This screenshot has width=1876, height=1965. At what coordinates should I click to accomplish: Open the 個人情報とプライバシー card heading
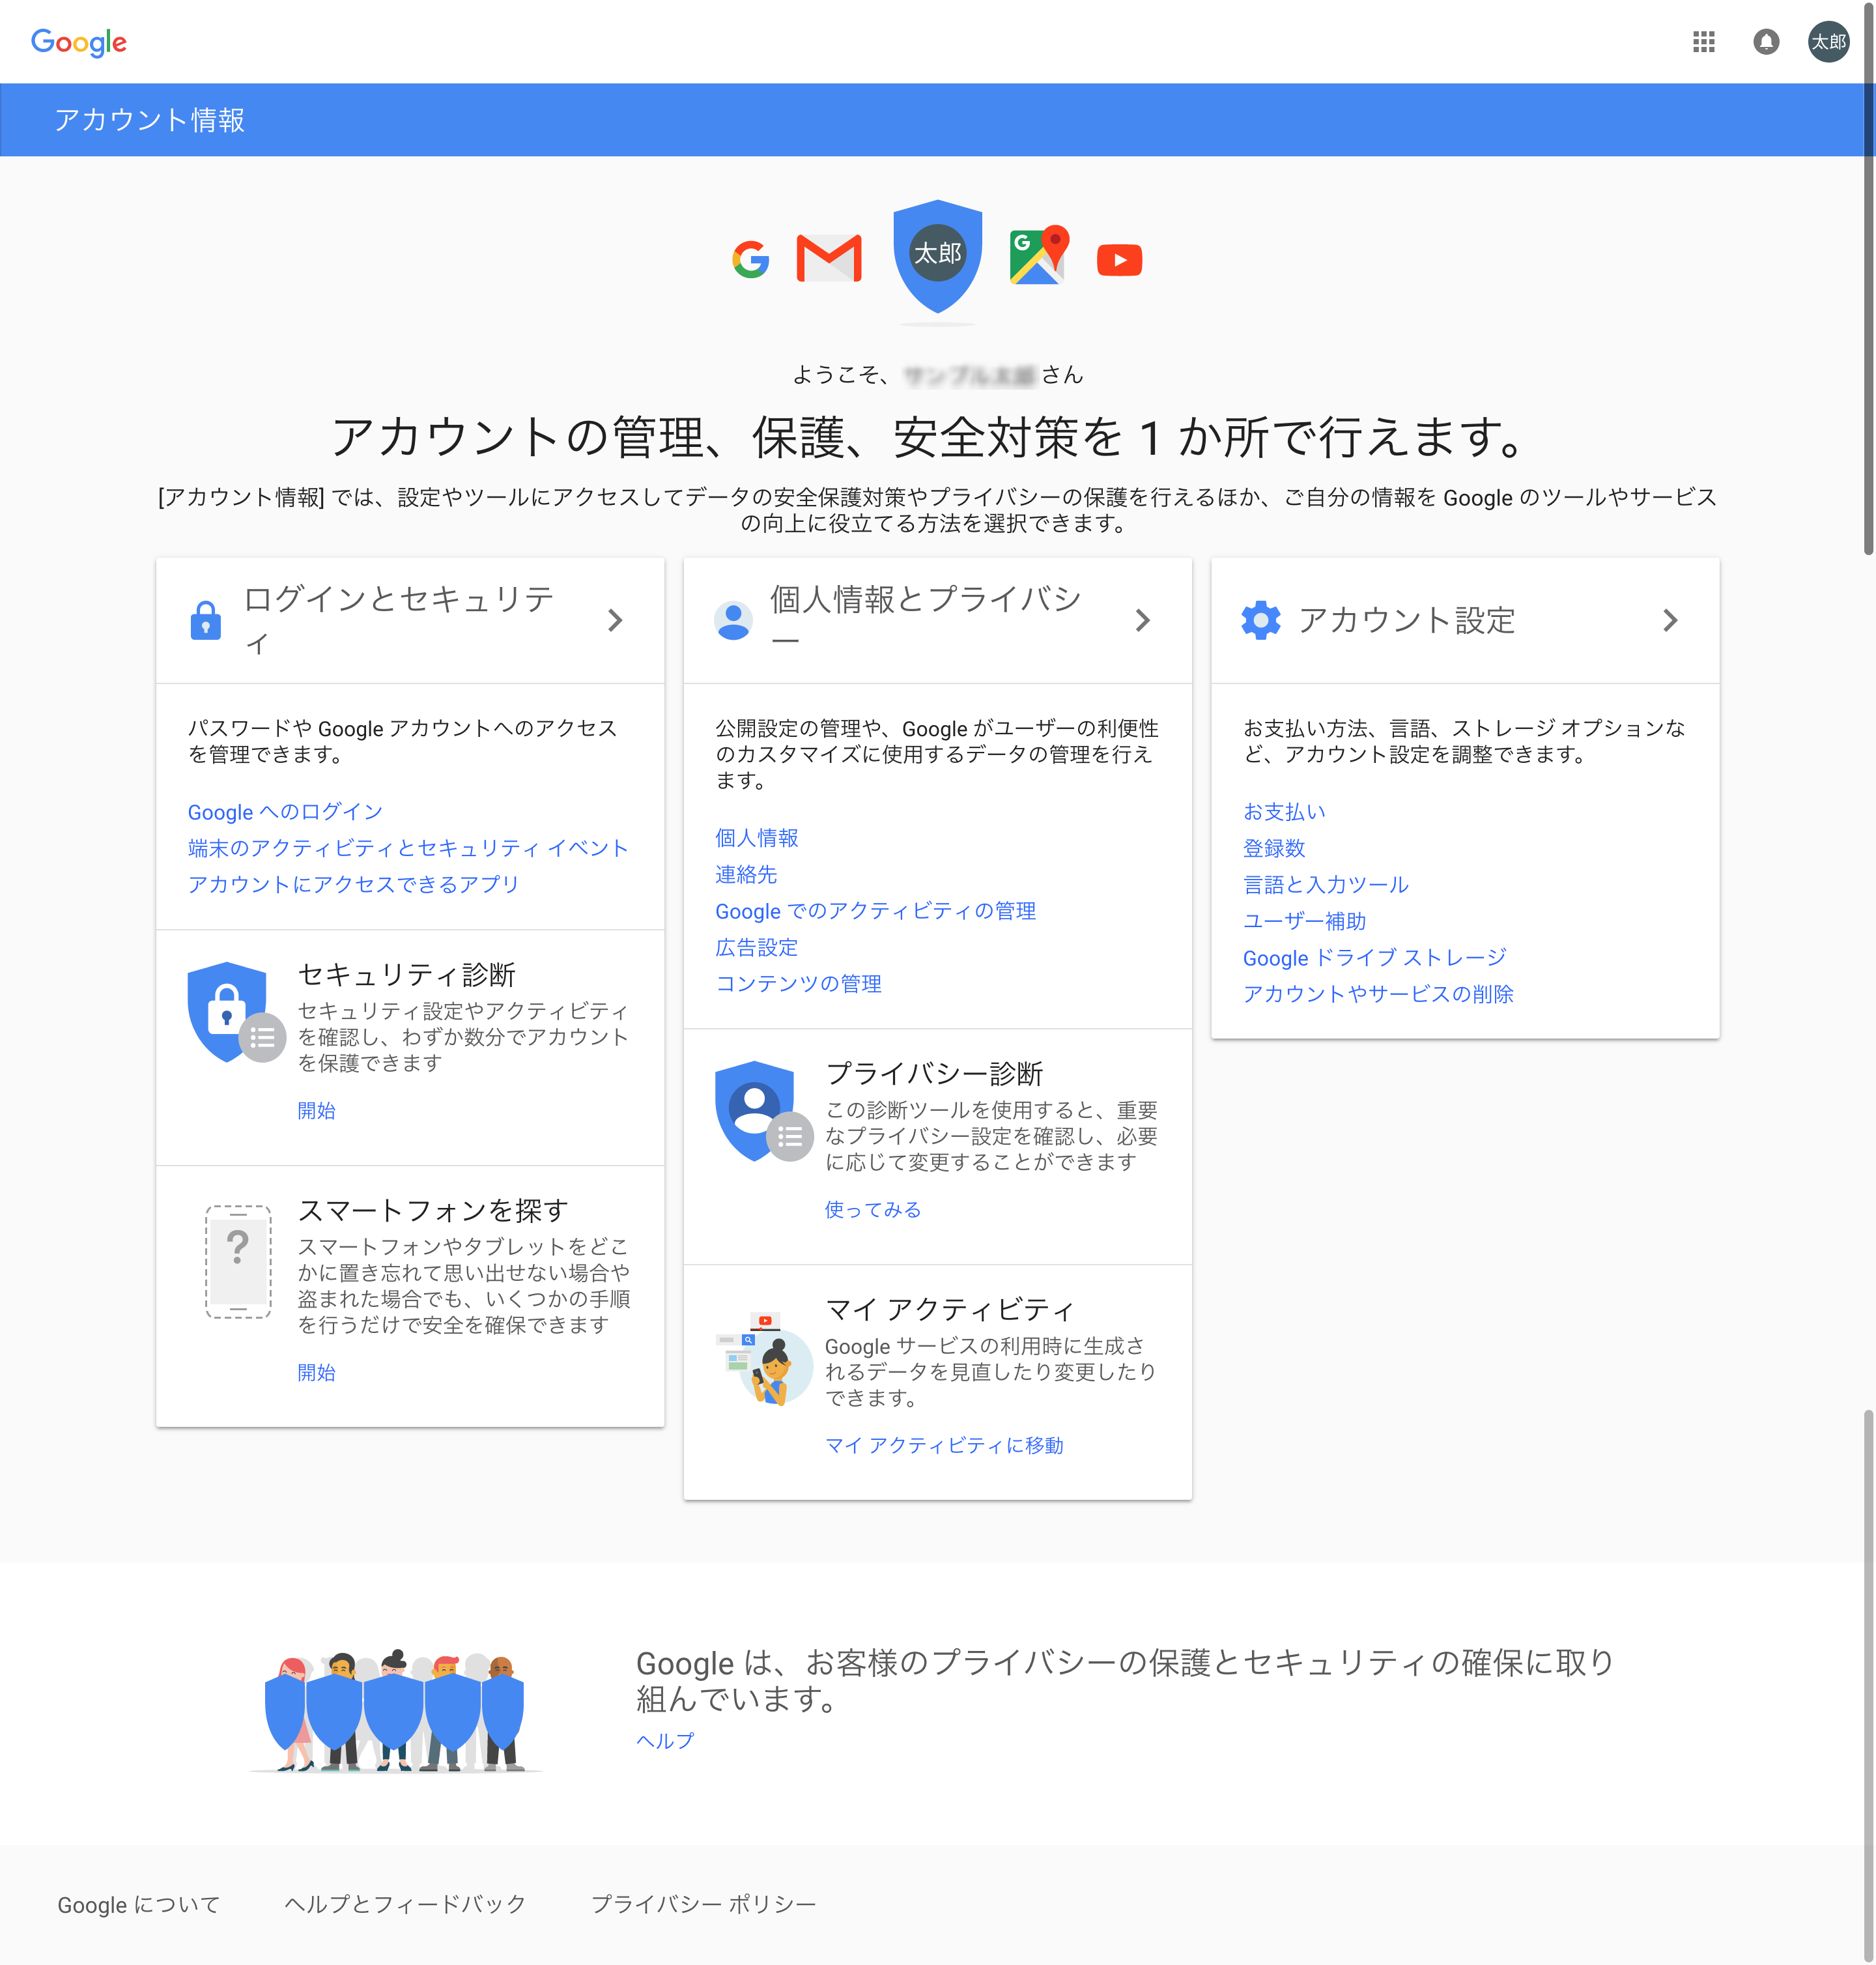[925, 620]
